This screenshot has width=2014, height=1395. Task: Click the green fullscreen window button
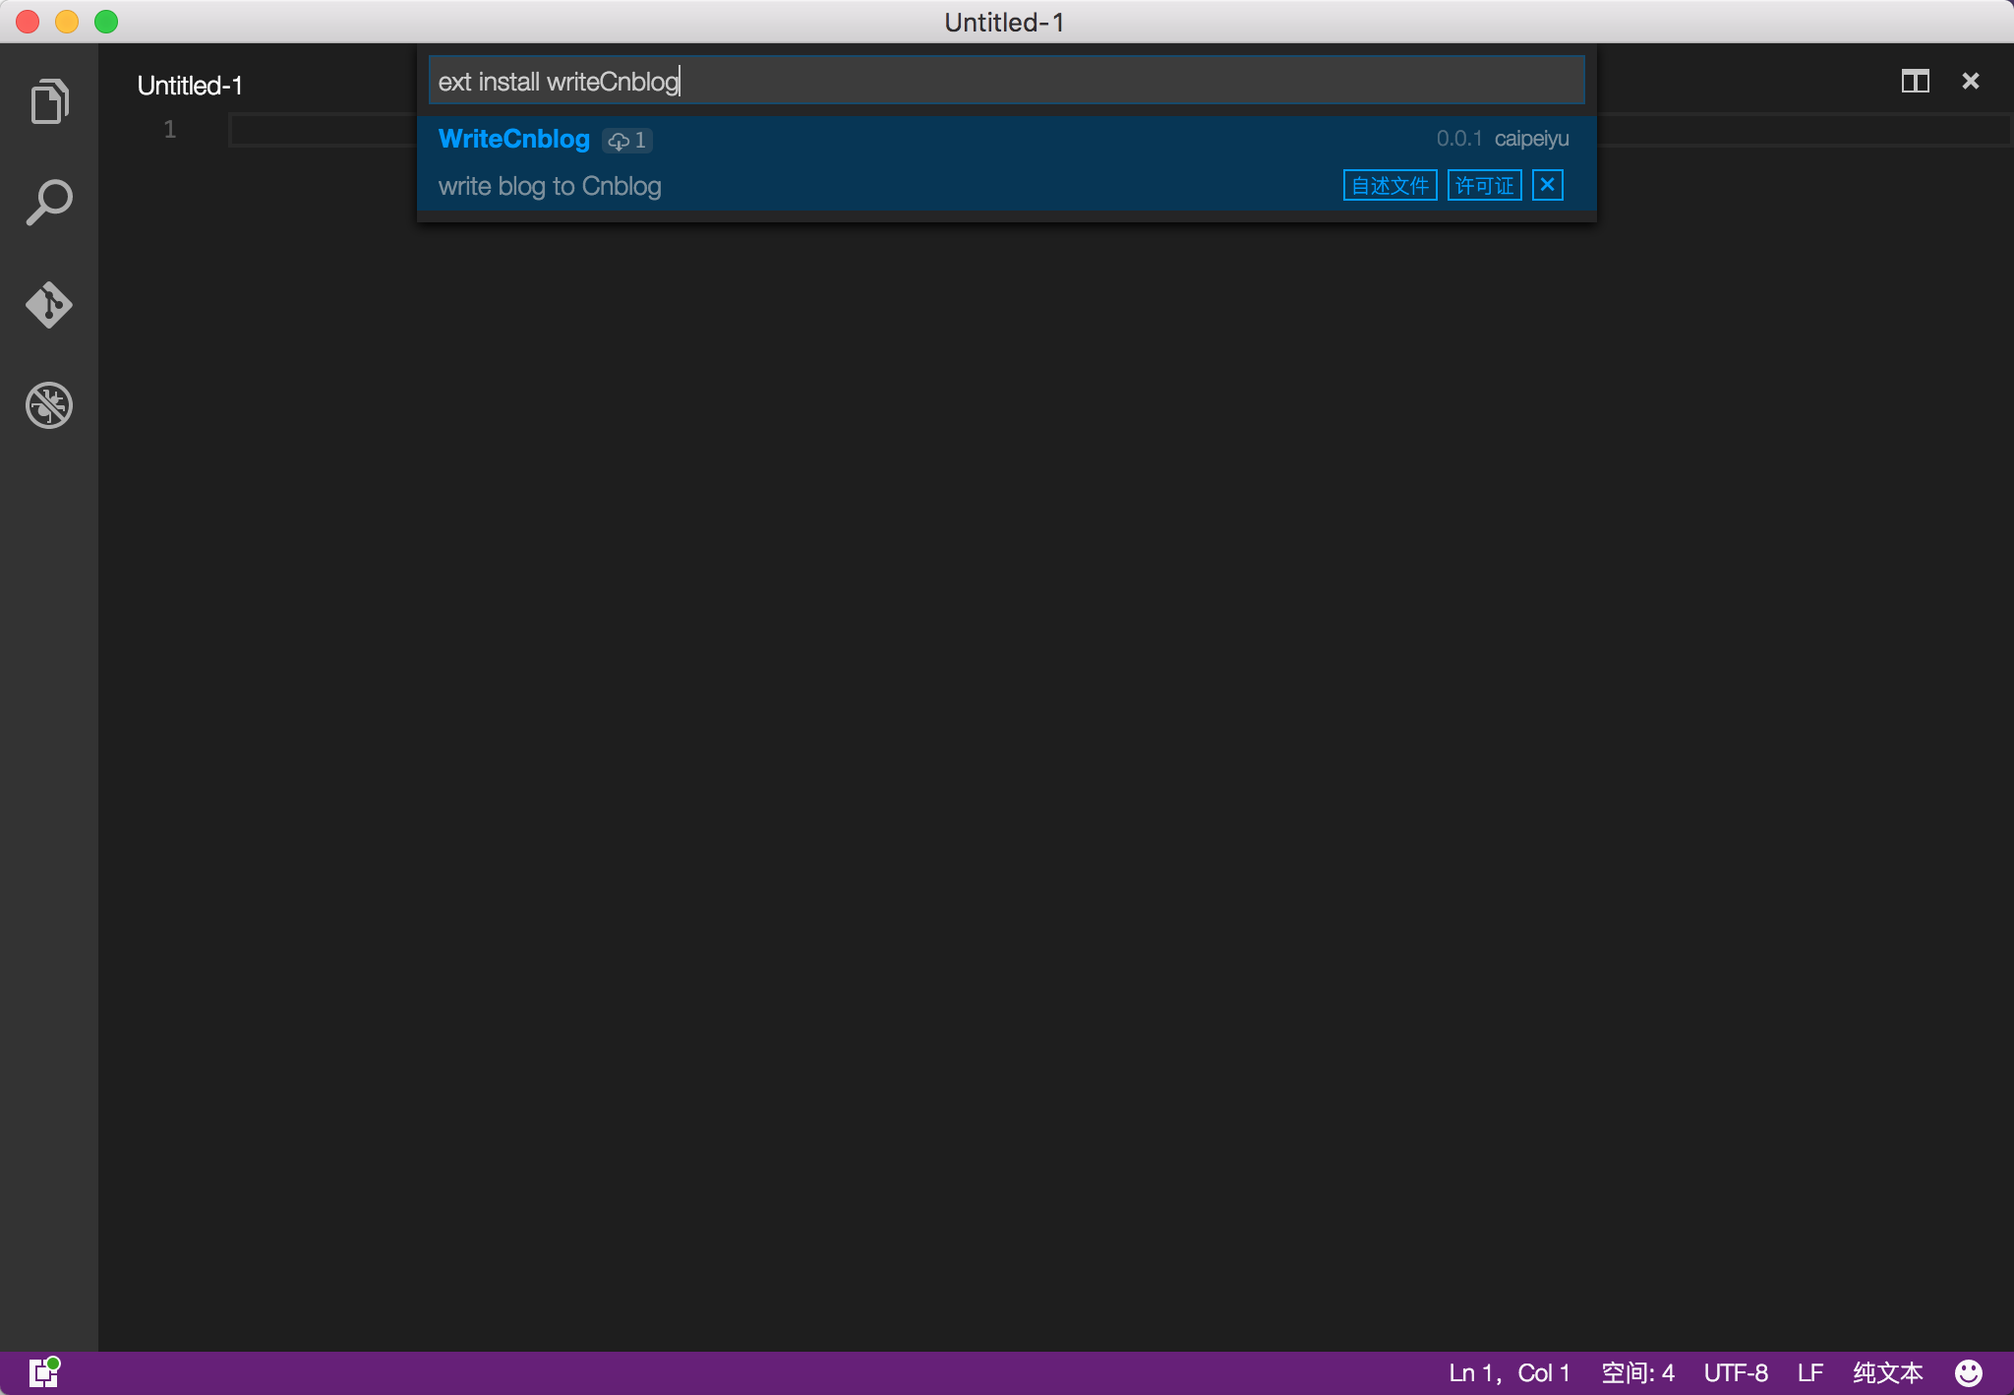(106, 22)
